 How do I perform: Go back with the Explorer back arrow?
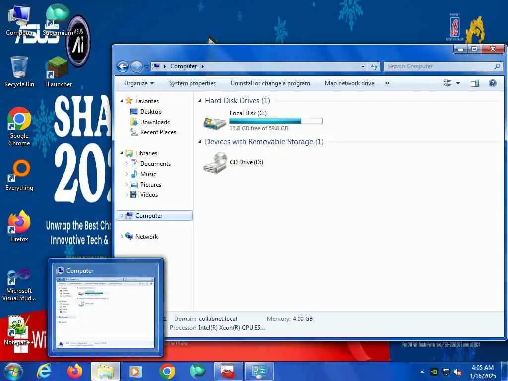coord(123,67)
